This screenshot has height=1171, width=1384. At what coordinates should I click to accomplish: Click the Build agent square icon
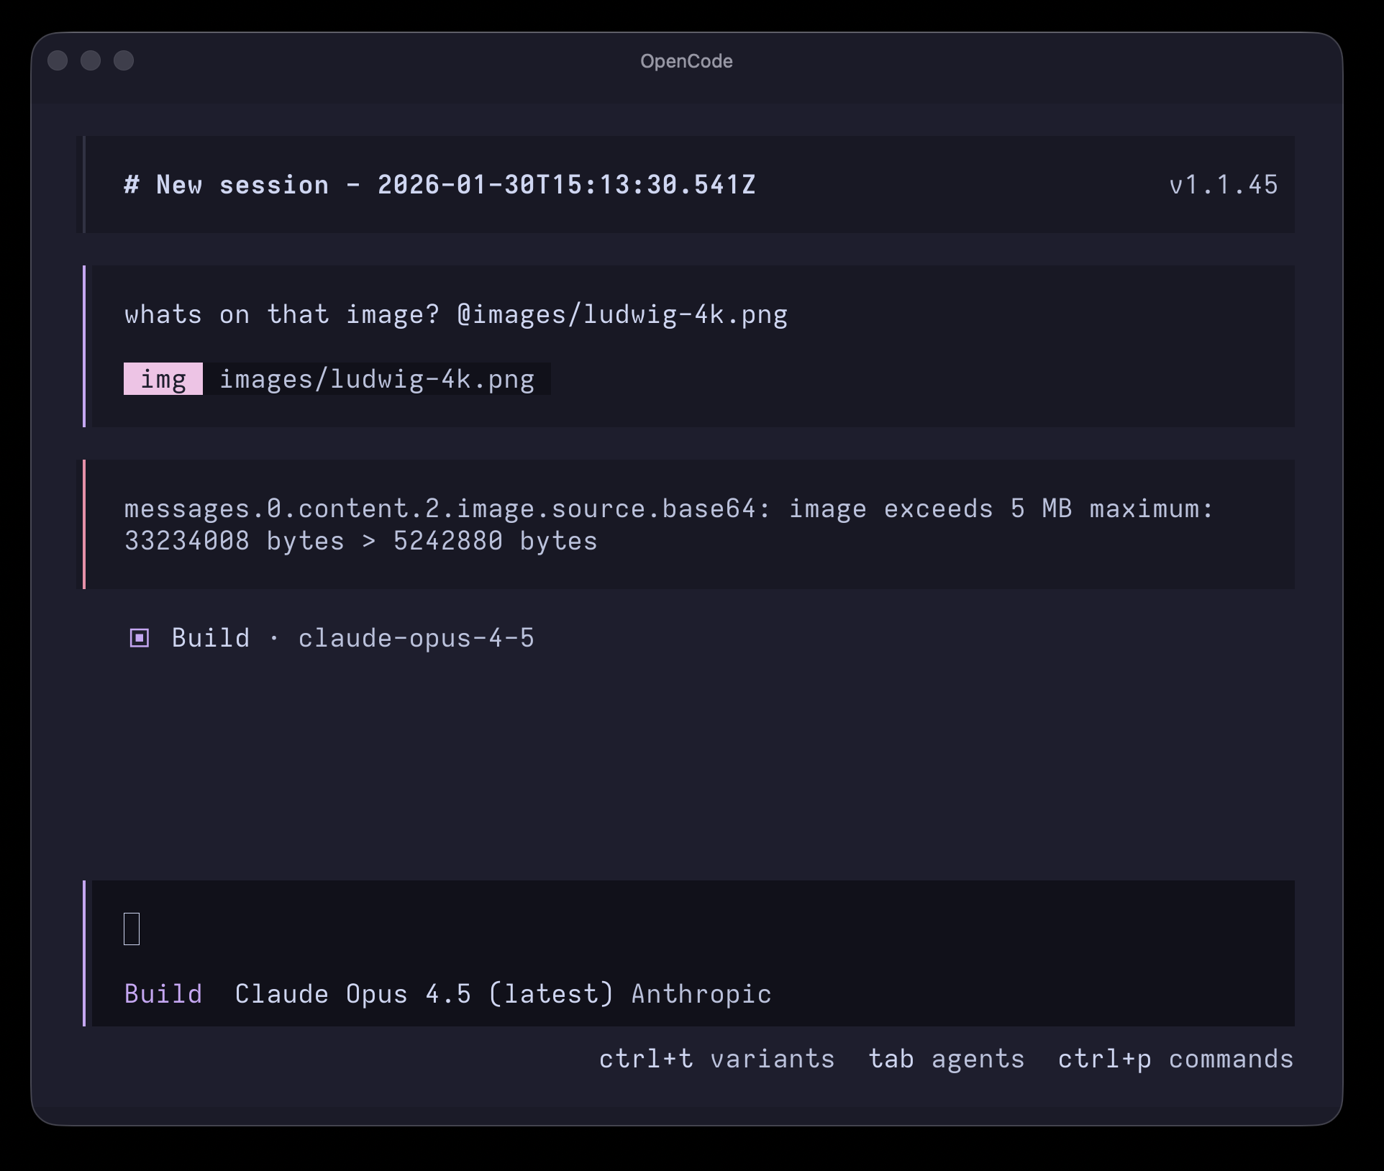tap(139, 638)
